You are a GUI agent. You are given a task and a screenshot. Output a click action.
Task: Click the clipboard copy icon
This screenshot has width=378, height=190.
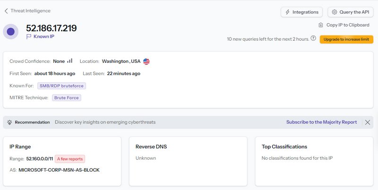[x=321, y=25]
